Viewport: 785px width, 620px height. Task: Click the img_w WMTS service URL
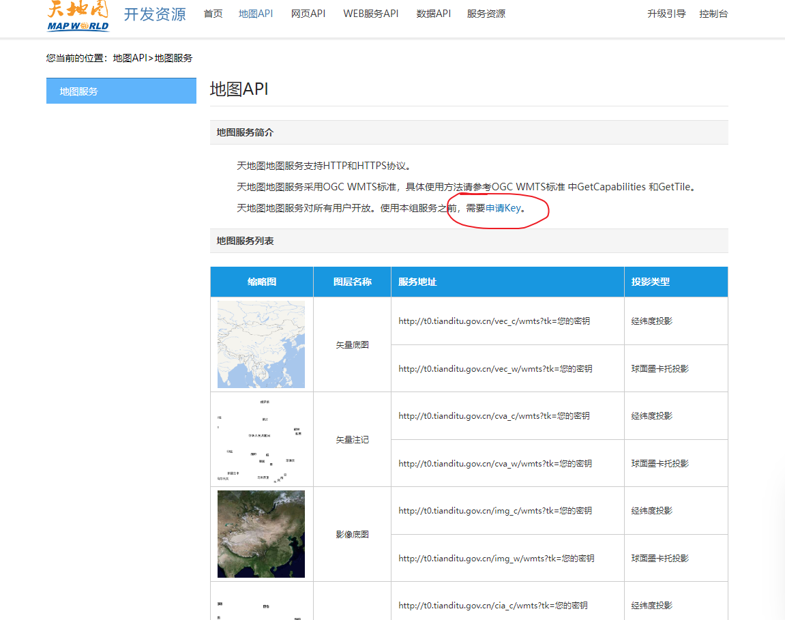(x=496, y=558)
